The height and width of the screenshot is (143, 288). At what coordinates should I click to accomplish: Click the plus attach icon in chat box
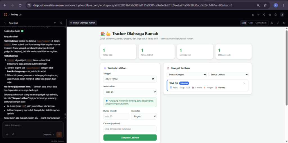(x=7, y=134)
